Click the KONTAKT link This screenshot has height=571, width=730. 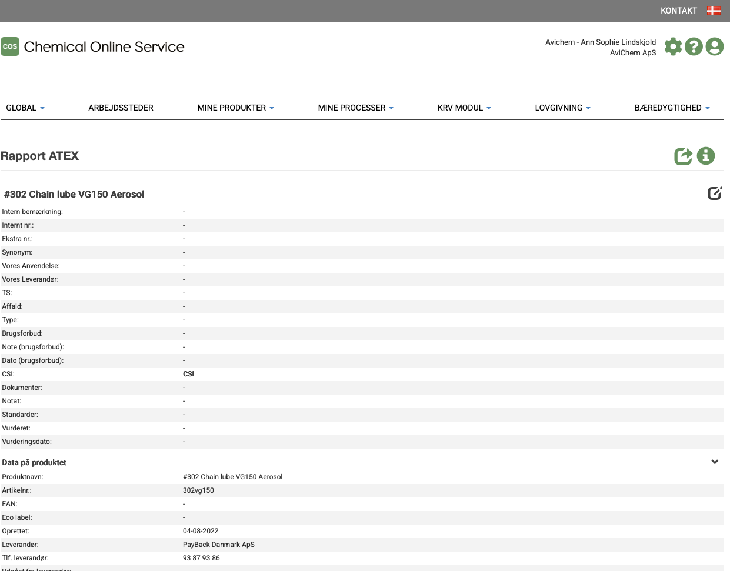click(678, 11)
